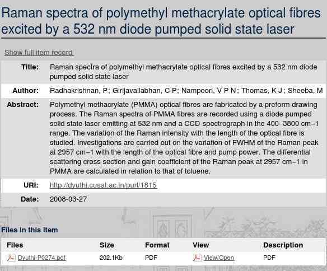Click the 202.1Kb file size value

pyautogui.click(x=111, y=258)
